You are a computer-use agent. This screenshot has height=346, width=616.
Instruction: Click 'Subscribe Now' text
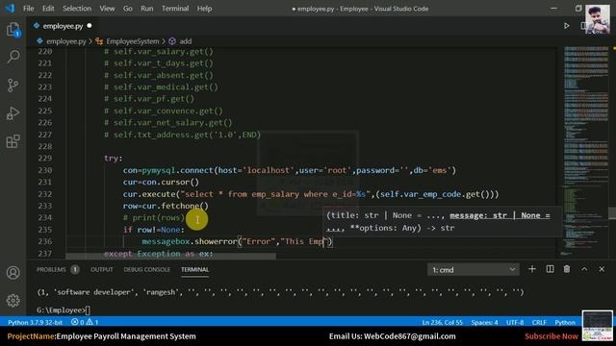[552, 336]
